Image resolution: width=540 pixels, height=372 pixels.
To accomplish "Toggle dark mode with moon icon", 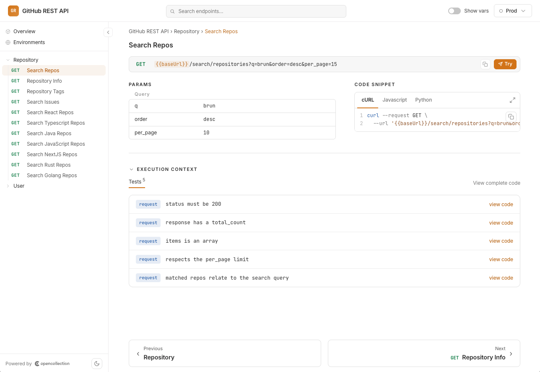I will pyautogui.click(x=97, y=364).
